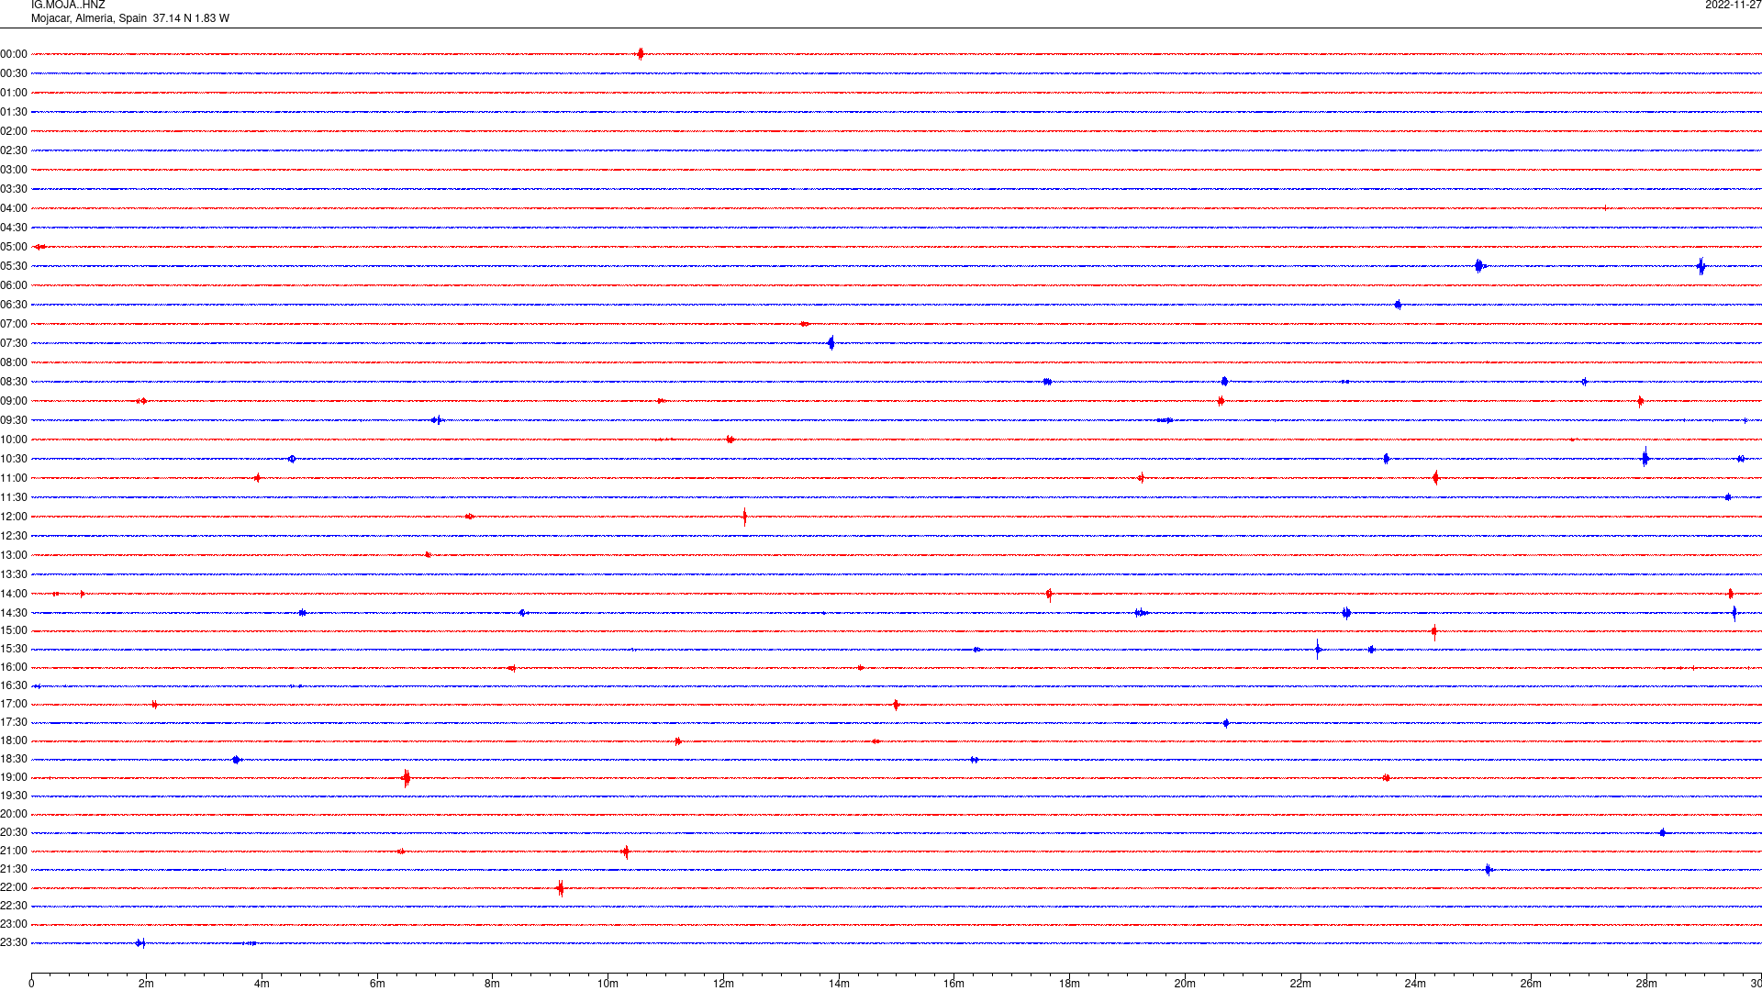Select the 11:00 row time label
This screenshot has height=991, width=1762.
pos(14,478)
